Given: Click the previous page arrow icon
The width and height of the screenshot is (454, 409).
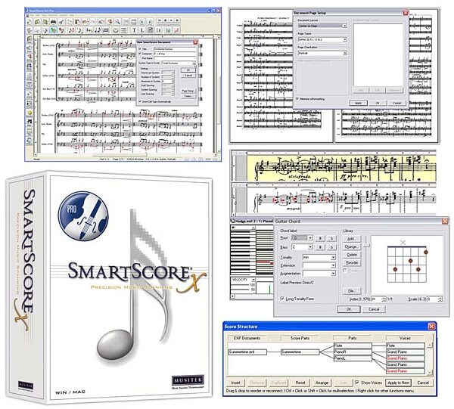Looking at the screenshot, I should point(142,22).
